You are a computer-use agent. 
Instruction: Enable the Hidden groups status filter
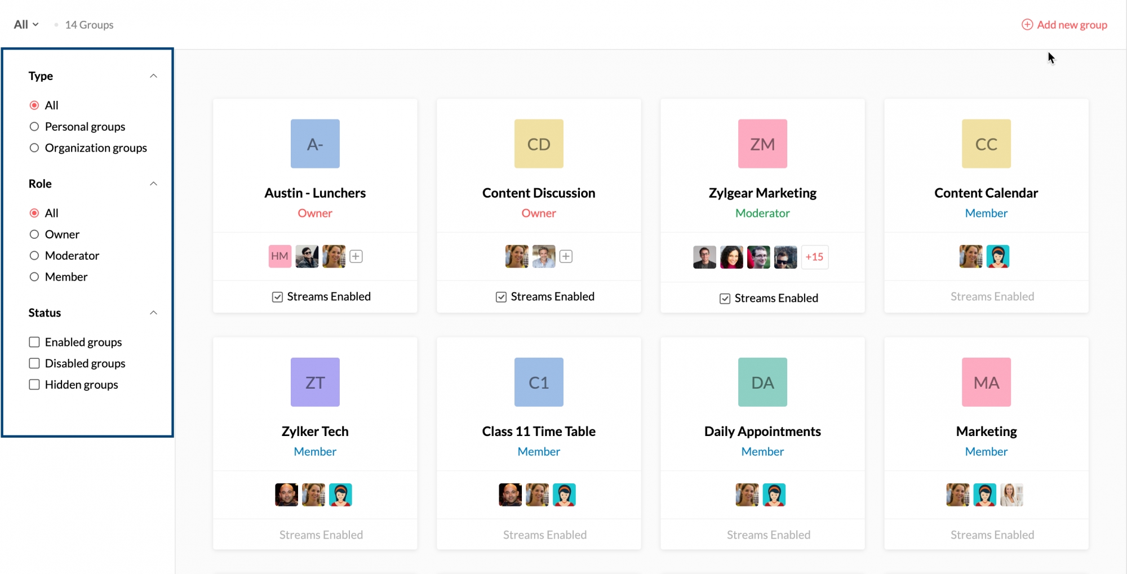(34, 385)
